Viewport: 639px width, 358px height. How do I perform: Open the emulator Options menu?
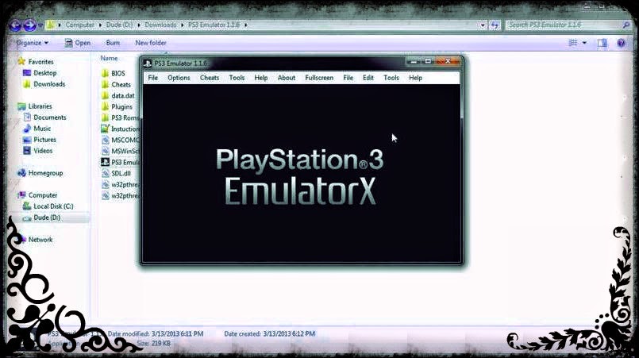(x=179, y=78)
